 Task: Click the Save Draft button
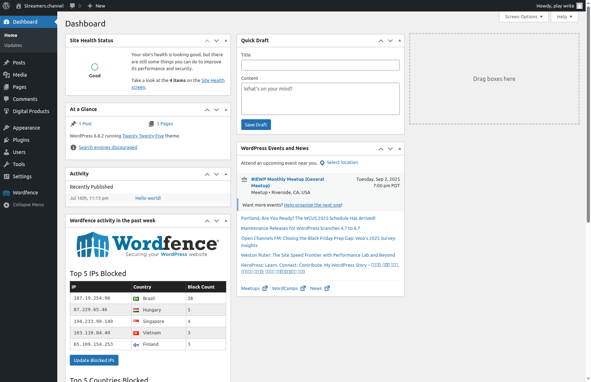point(256,125)
